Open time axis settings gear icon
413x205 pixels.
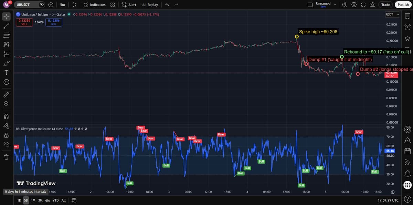[393, 192]
